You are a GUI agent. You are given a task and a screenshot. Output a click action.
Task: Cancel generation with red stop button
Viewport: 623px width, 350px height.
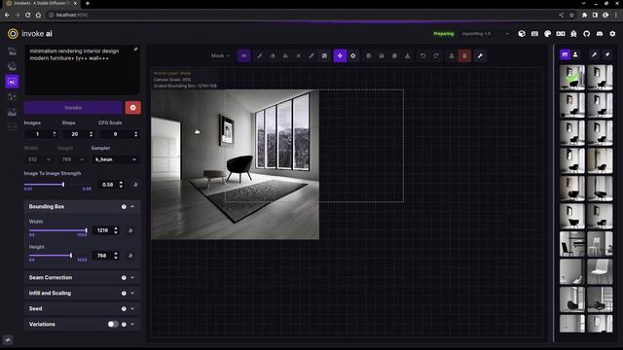[132, 108]
